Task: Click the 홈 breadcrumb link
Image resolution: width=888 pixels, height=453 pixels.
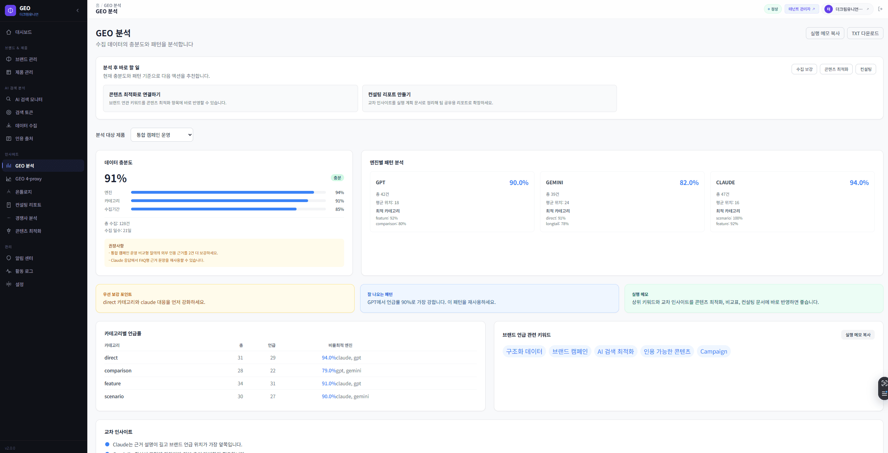Action: (97, 5)
